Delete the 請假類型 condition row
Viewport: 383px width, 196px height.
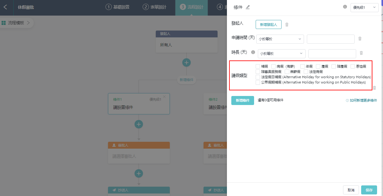point(375,88)
